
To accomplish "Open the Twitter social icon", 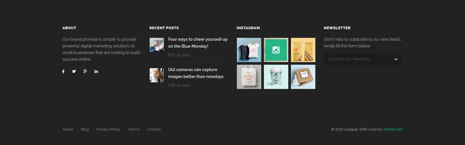I will coord(74,71).
